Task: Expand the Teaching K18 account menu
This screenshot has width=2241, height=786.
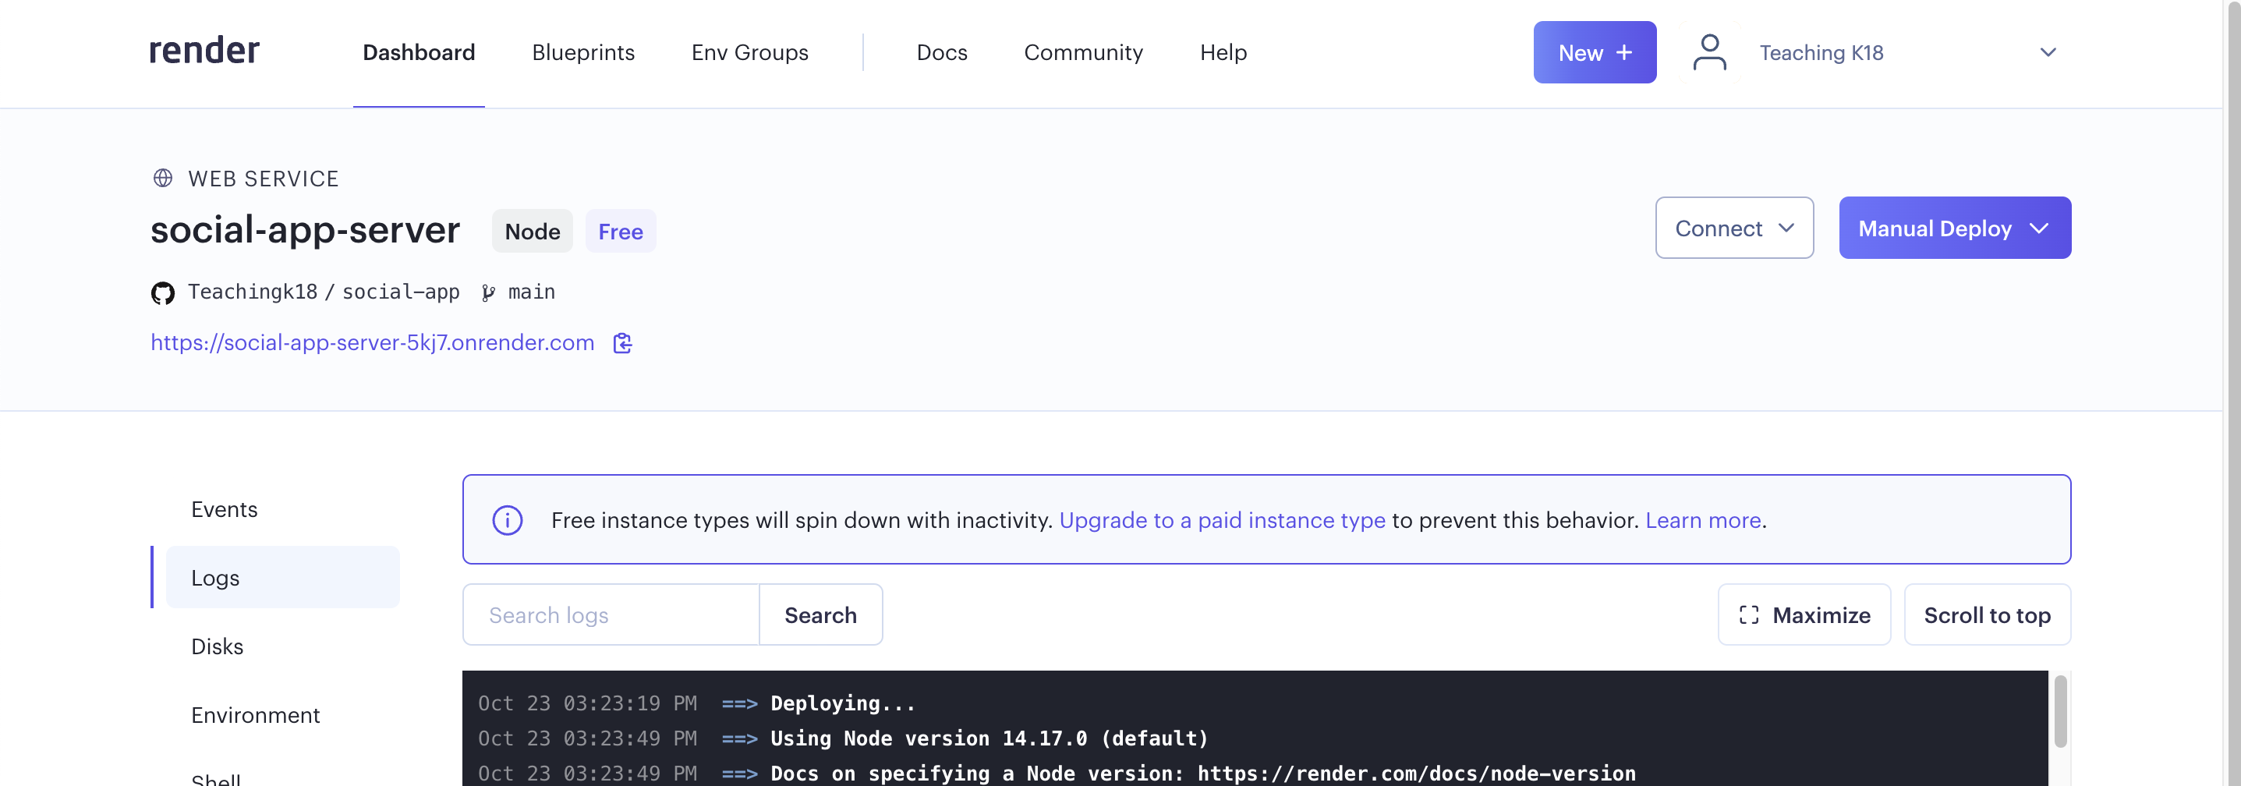Action: pos(2048,52)
